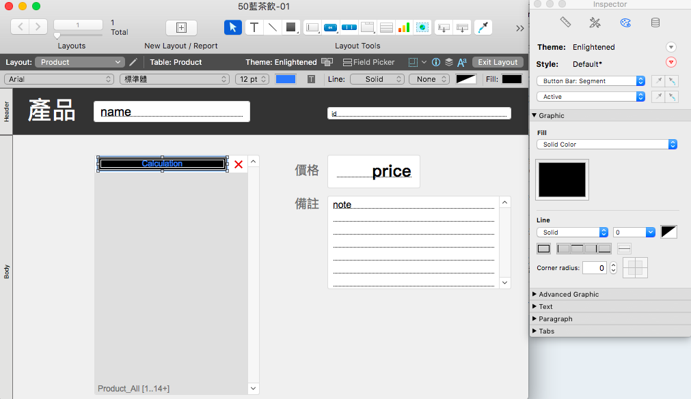Open the Active state dropdown

point(591,97)
